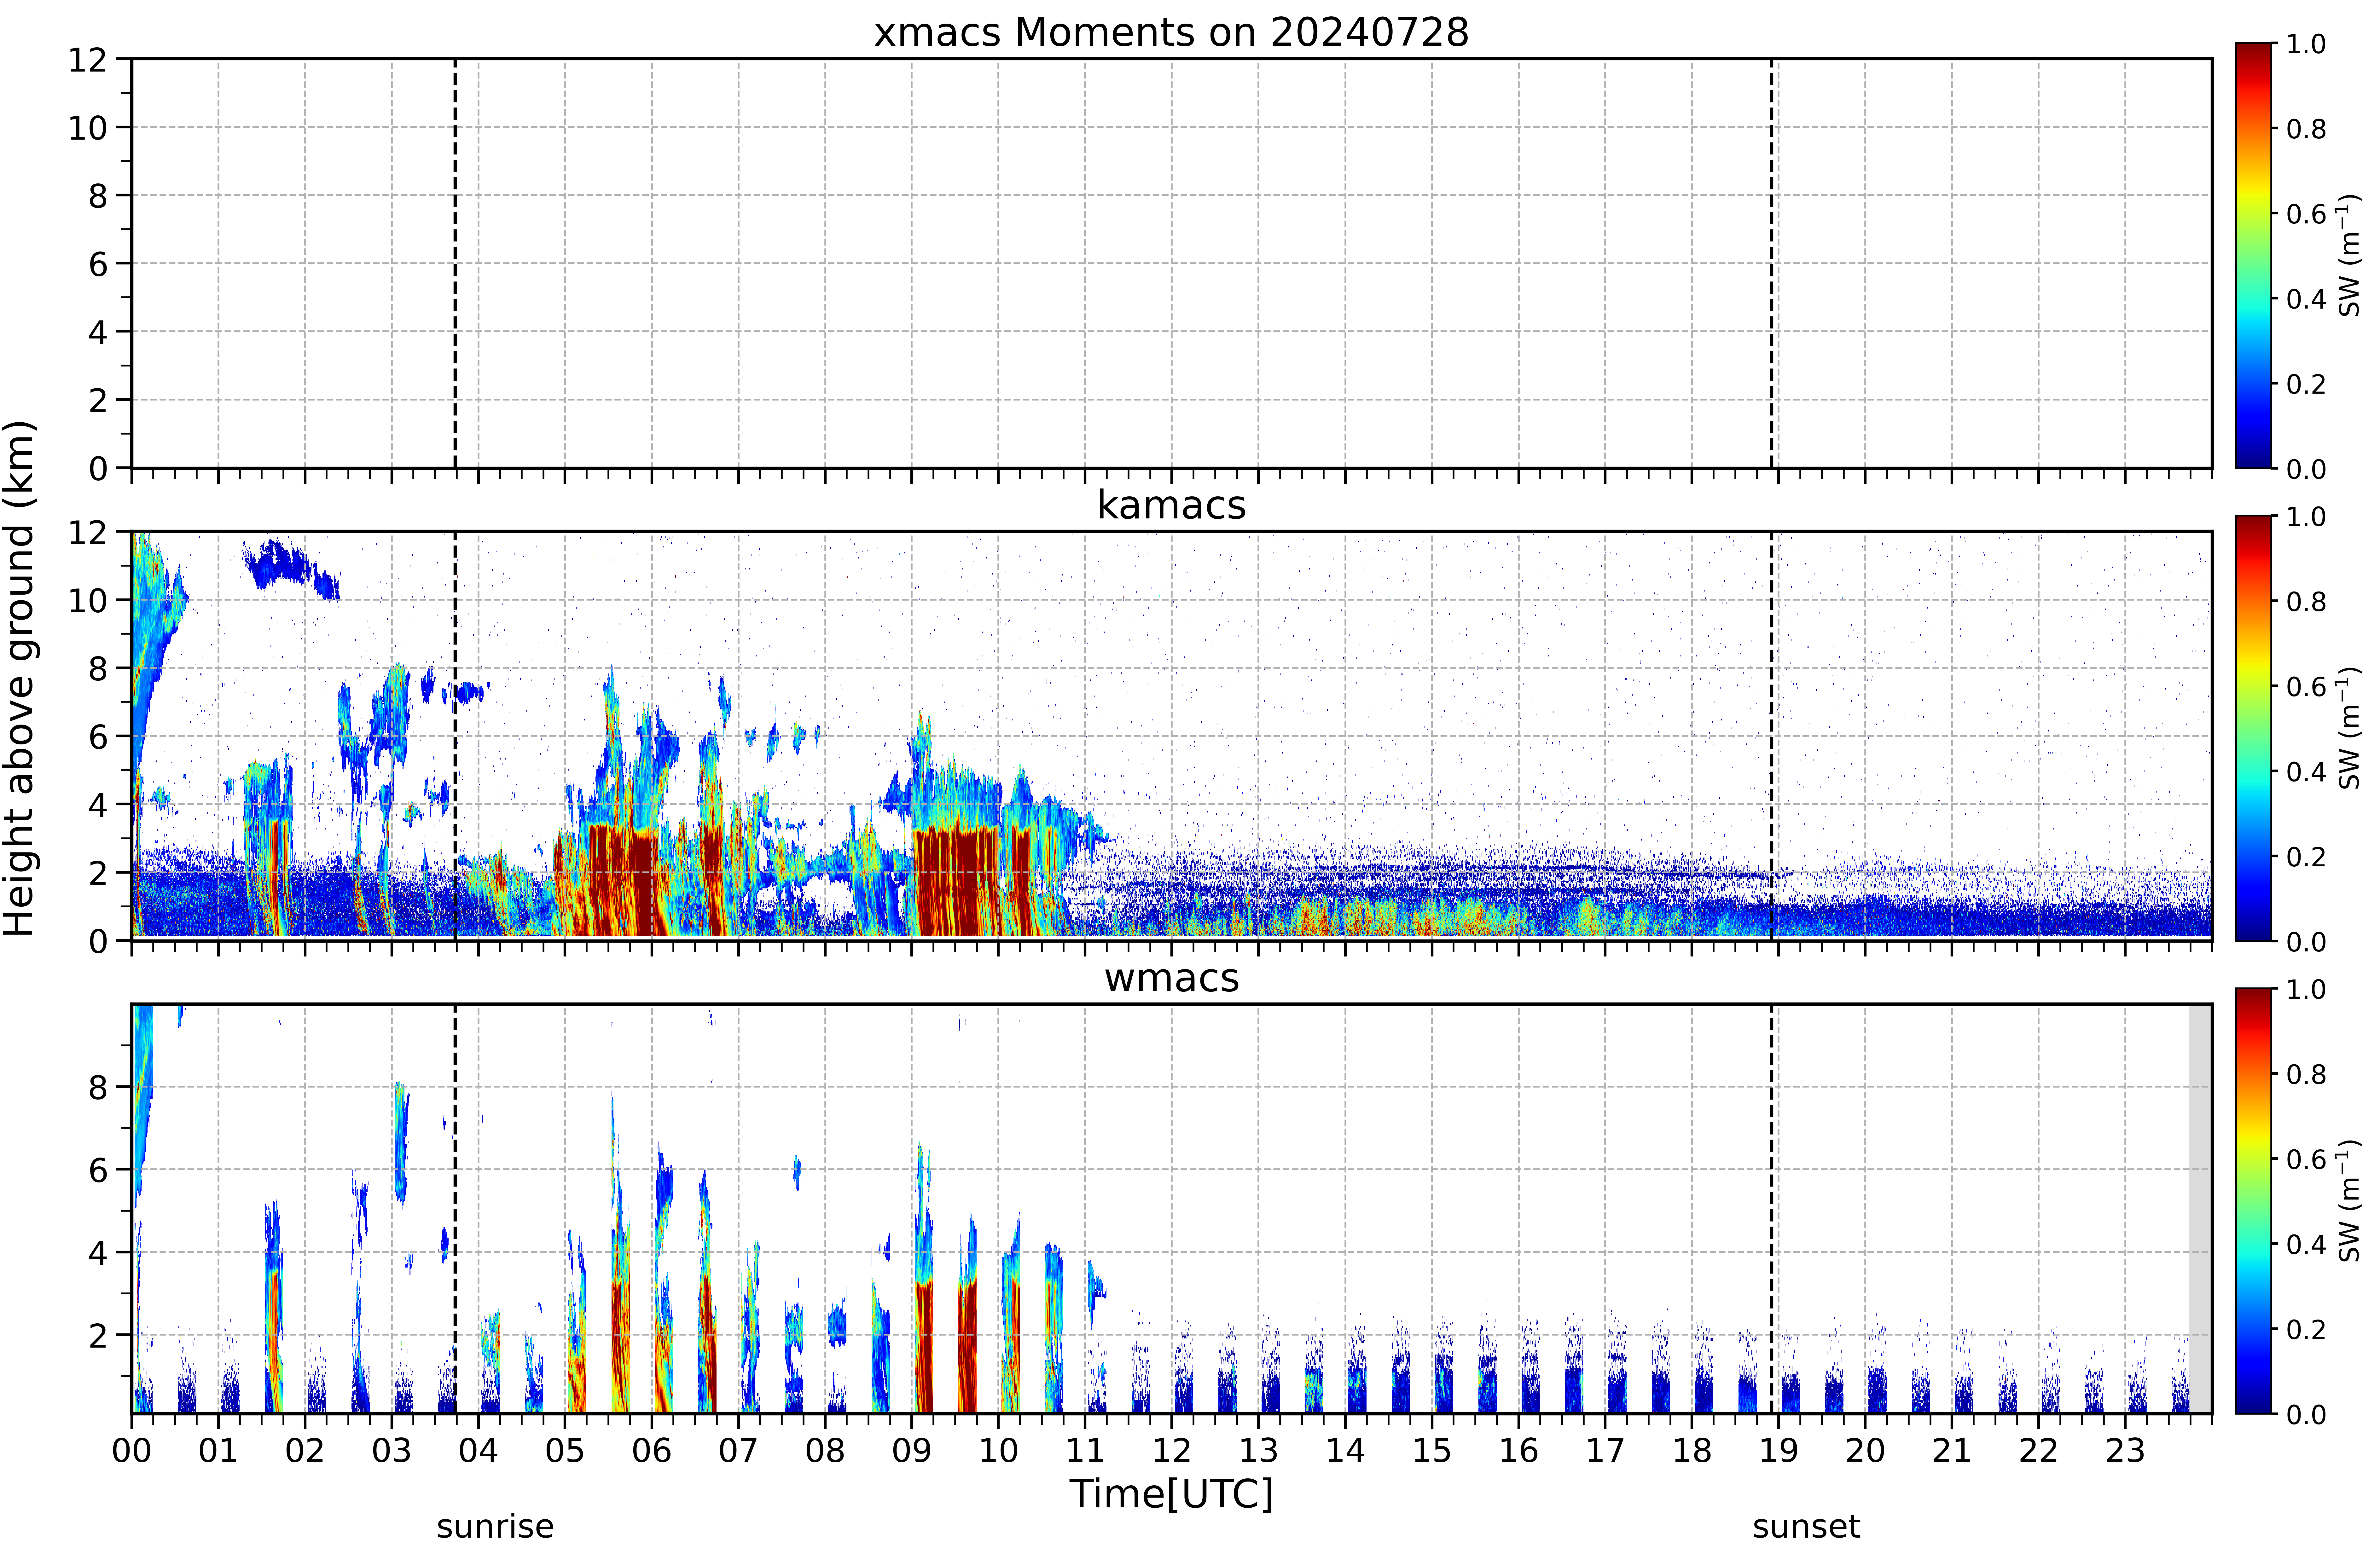Screen dimensions: 2380x1560
Task: Click the 'sunrise' label below the axis
Action: click(495, 1527)
